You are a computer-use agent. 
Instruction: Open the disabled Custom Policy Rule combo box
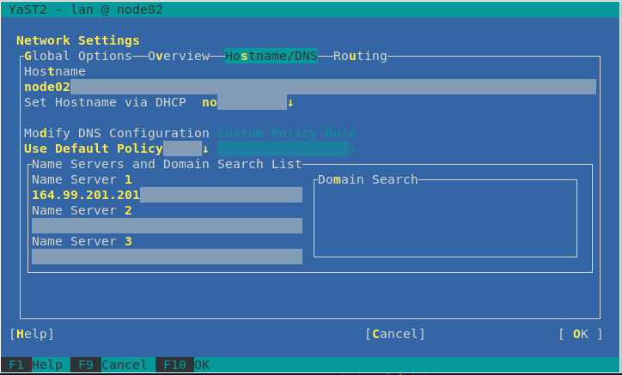[286, 148]
